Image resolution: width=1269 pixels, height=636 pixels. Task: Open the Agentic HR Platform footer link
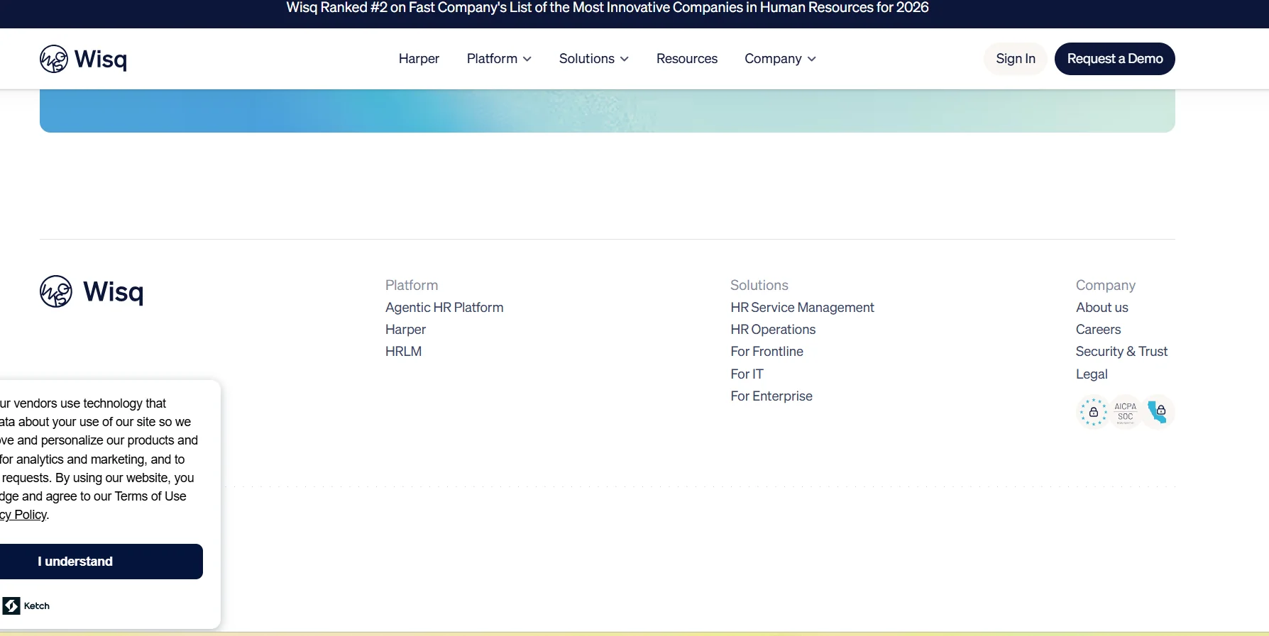444,308
